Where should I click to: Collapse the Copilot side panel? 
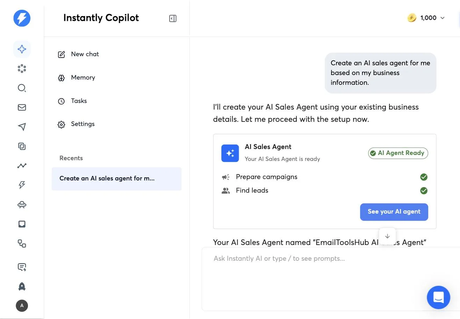(x=173, y=18)
